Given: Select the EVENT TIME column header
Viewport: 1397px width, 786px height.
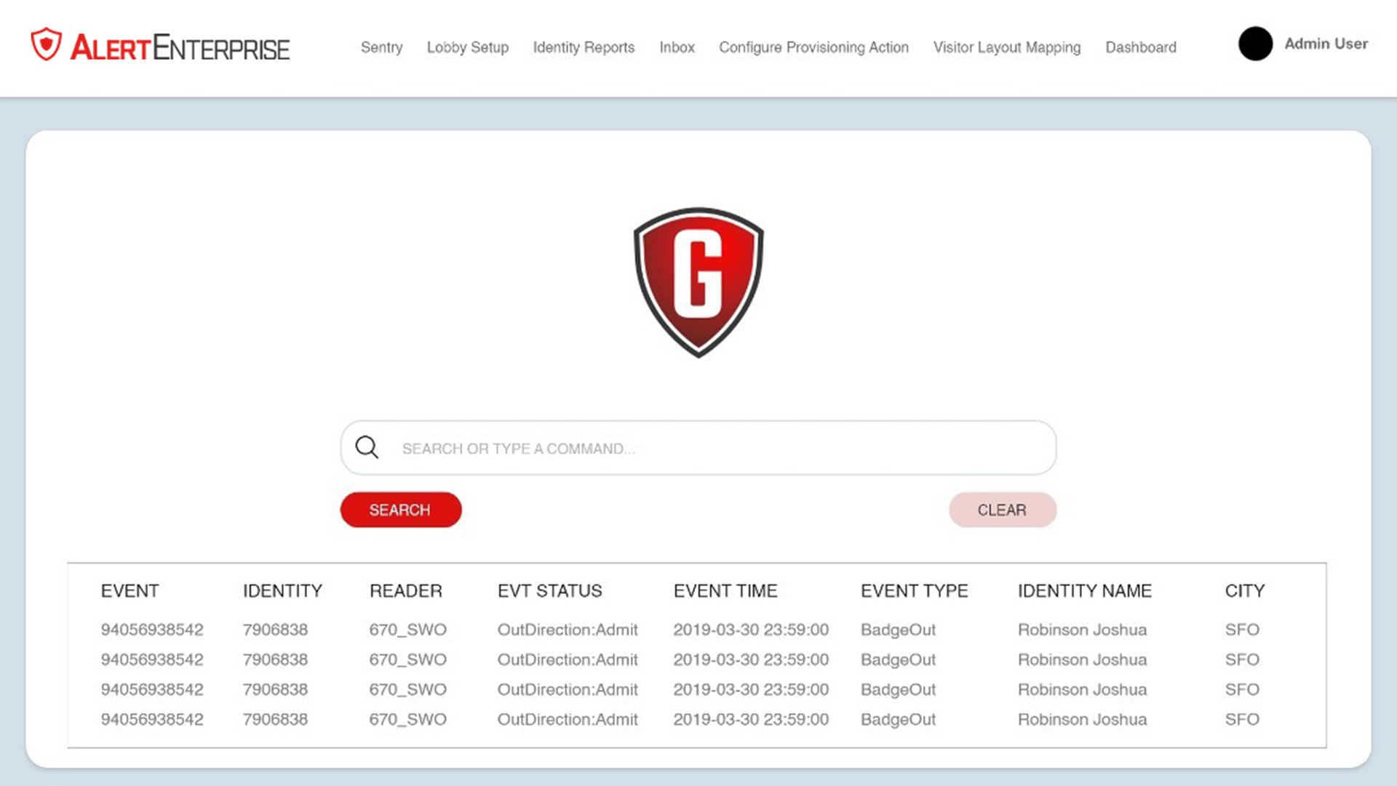Looking at the screenshot, I should 725,590.
